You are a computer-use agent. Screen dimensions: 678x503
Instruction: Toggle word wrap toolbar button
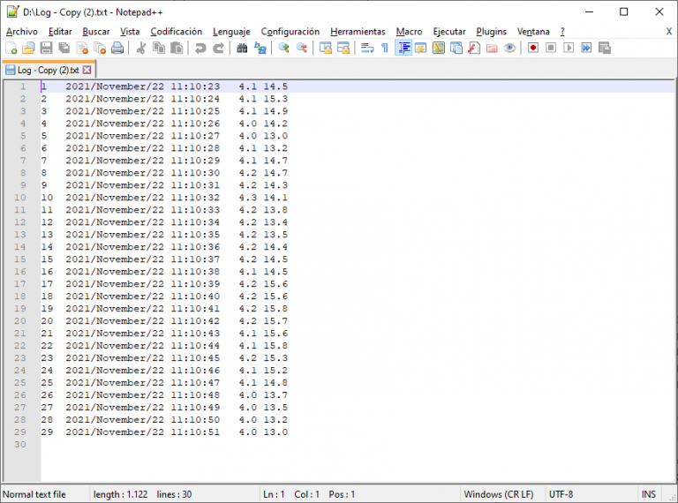(367, 48)
